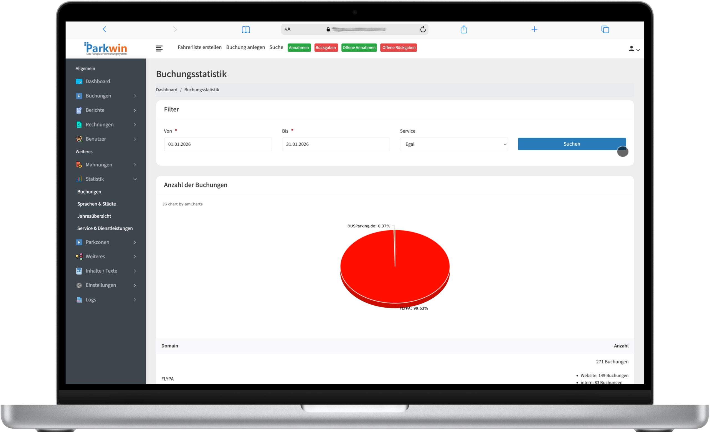The image size is (710, 433).
Task: Open the Dashboard sidebar item
Action: pyautogui.click(x=98, y=81)
